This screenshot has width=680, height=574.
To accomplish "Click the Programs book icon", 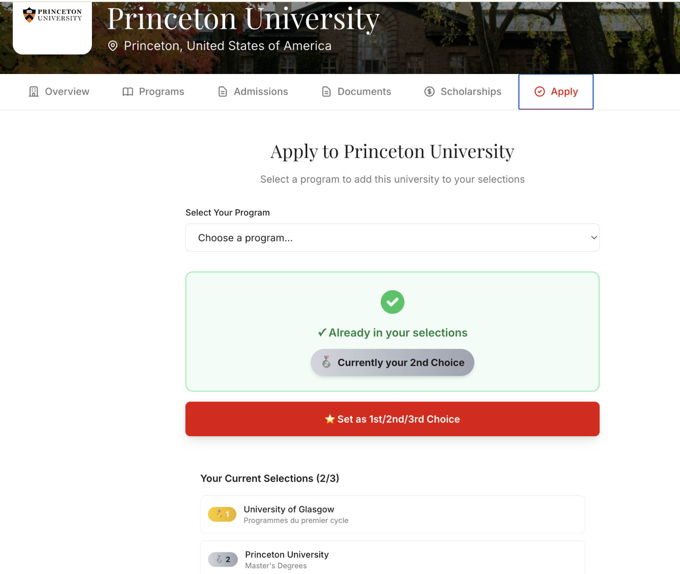I will 128,92.
